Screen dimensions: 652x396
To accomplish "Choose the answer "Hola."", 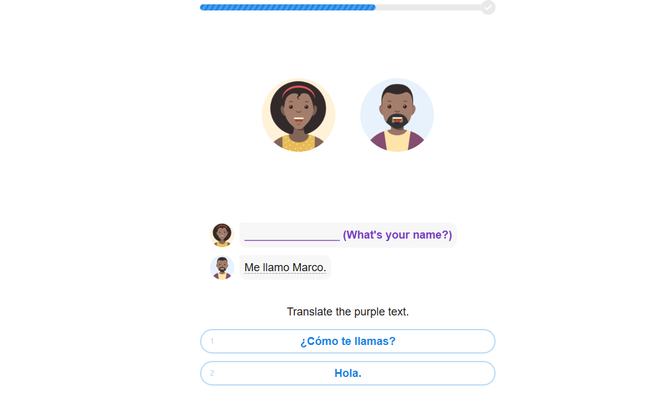I will pos(348,373).
